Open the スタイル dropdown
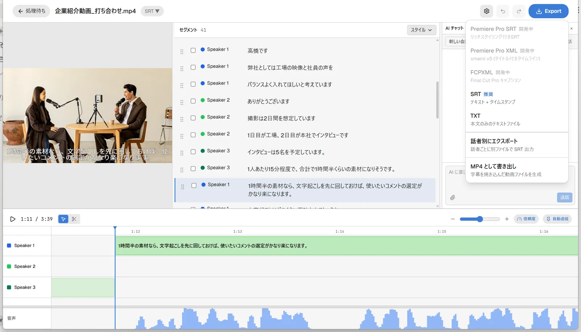This screenshot has width=581, height=332. pos(422,30)
